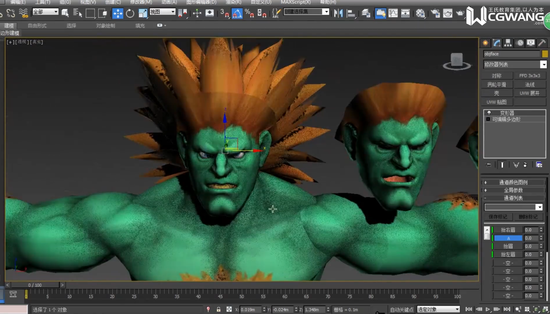Click Select and Manipulate icon
The width and height of the screenshot is (550, 314).
click(x=197, y=13)
